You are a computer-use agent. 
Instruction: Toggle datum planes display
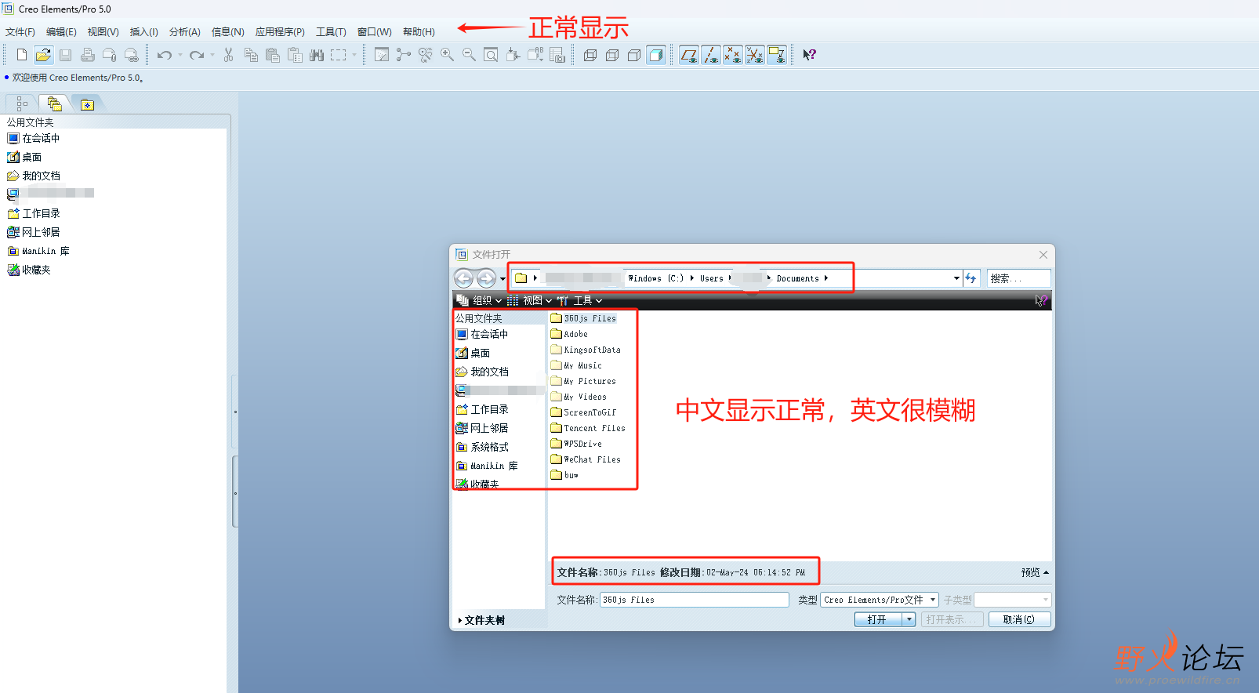689,55
